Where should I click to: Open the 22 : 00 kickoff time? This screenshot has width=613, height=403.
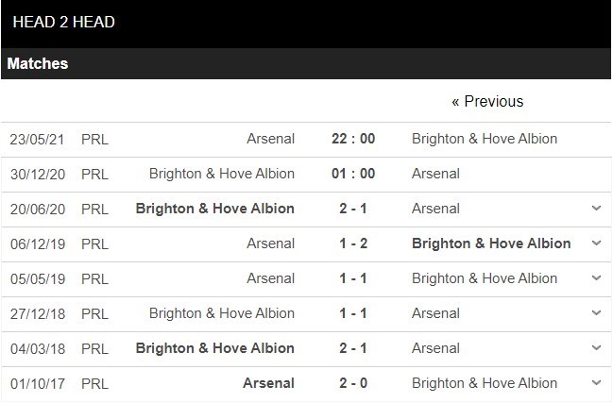click(353, 139)
